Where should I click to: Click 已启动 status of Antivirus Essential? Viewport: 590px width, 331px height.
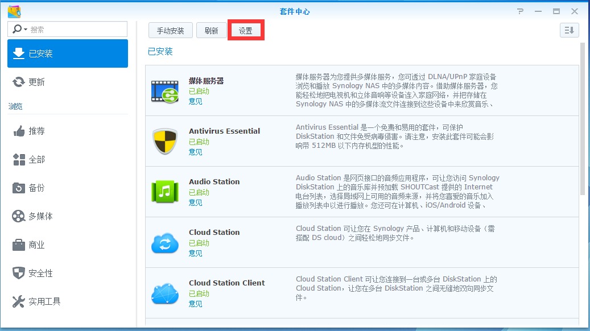(x=199, y=142)
